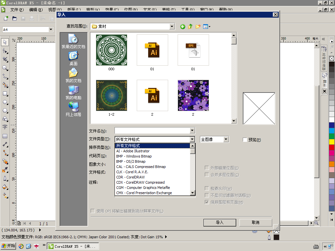Select the Pick tool in toolbox
Image resolution: width=335 pixels, height=251 pixels.
click(x=5, y=42)
